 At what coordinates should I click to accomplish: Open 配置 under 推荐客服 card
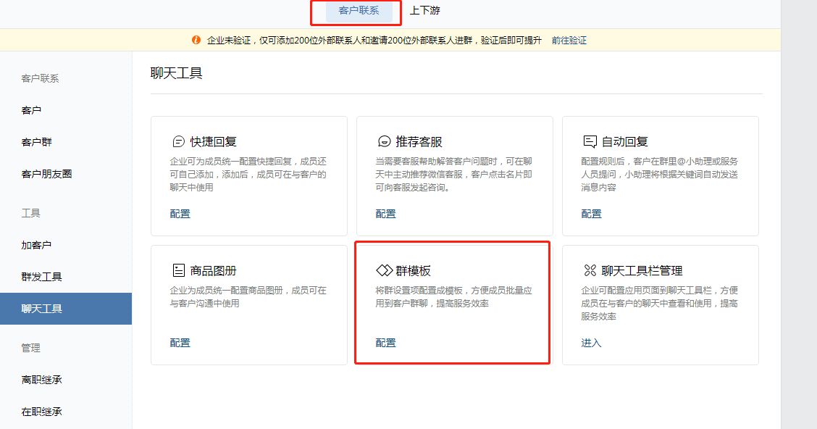point(386,214)
